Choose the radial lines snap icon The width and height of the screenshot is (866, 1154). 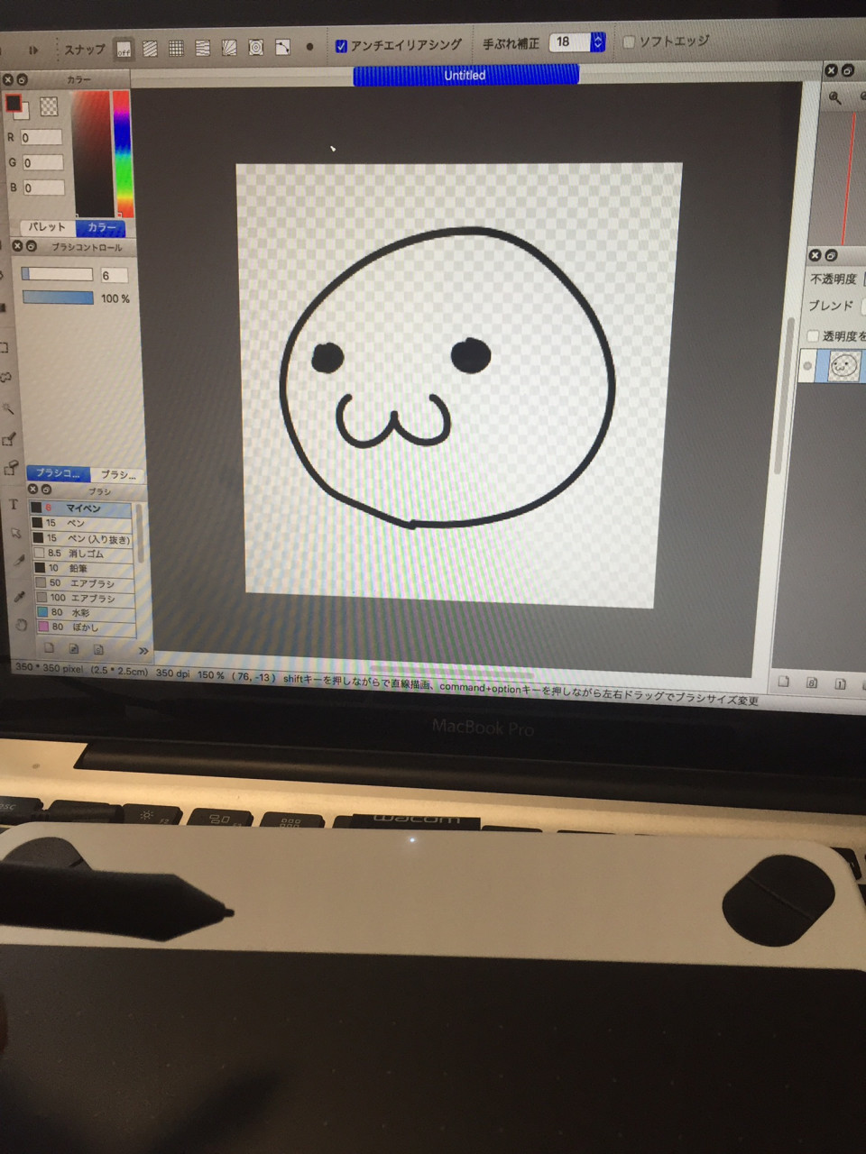tap(229, 48)
